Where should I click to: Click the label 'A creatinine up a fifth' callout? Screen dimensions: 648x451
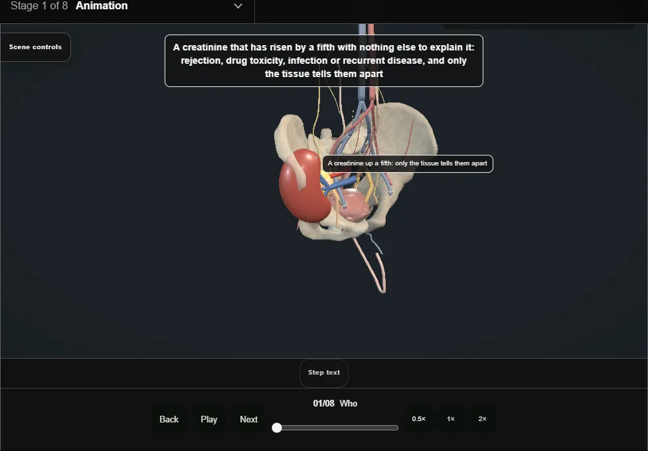[408, 163]
